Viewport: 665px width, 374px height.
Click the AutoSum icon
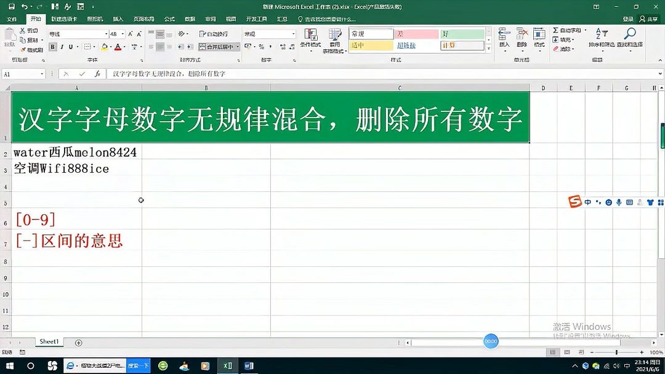point(556,30)
